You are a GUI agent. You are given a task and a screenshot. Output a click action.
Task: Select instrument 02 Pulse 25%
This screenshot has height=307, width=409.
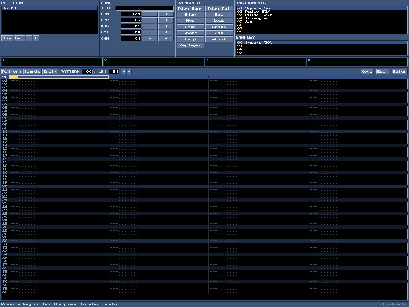pyautogui.click(x=322, y=12)
